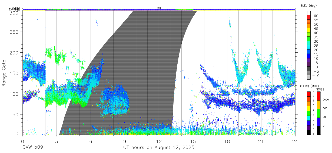Click the 'ELEV (deg)' color bar title
Screen dimensions: 332x153
(x=308, y=5)
